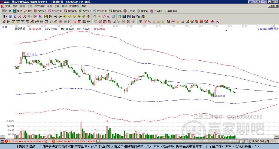Click the 30.7127 high price label

tap(31, 54)
